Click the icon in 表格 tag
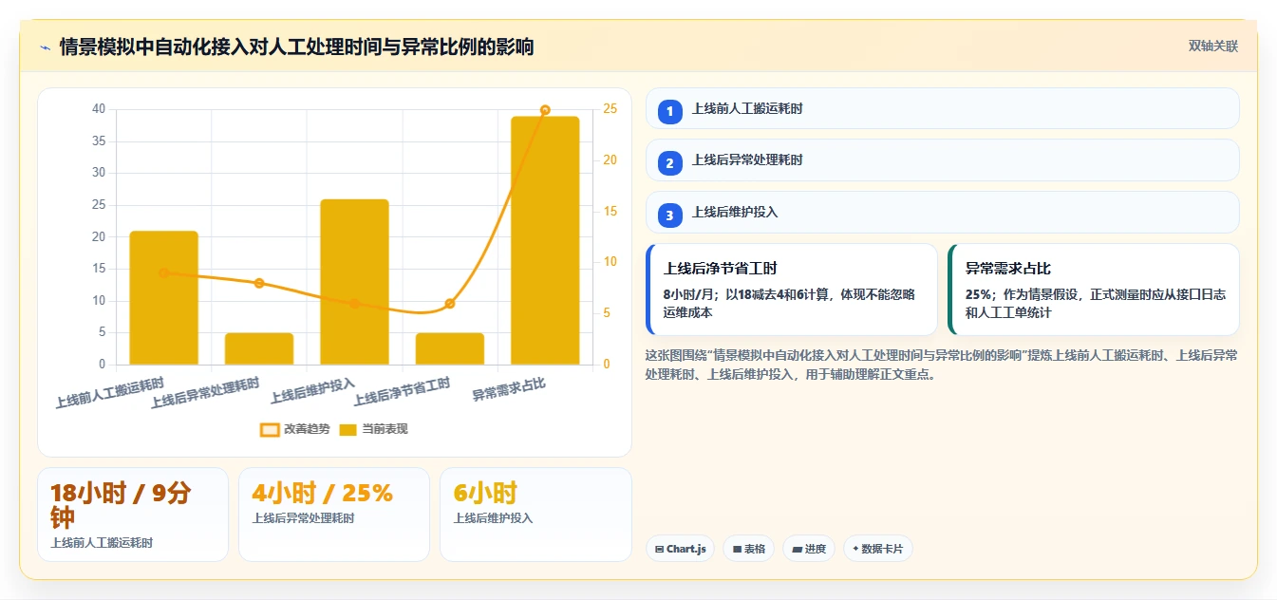This screenshot has height=600, width=1277. click(x=737, y=549)
